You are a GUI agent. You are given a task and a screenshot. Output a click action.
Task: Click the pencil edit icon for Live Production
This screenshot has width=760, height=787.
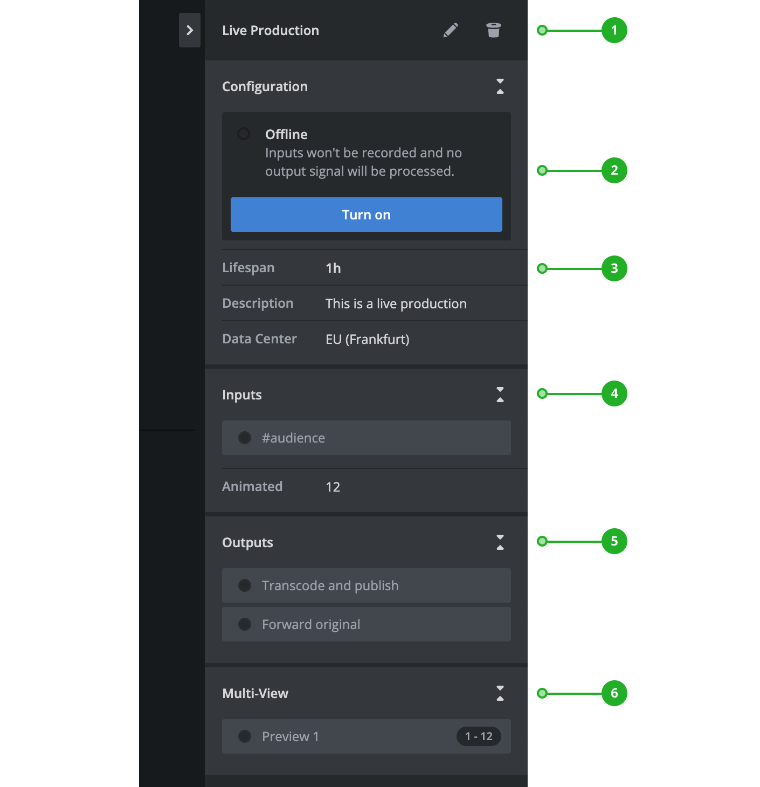(x=451, y=30)
